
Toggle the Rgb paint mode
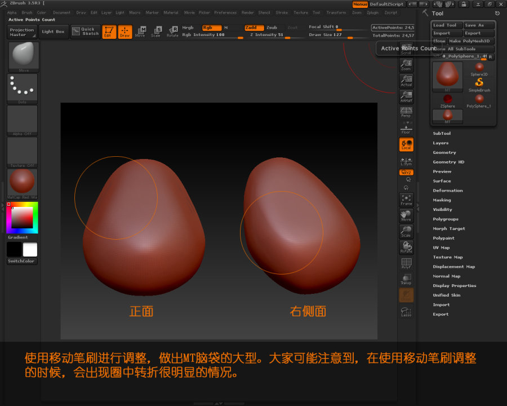(212, 28)
